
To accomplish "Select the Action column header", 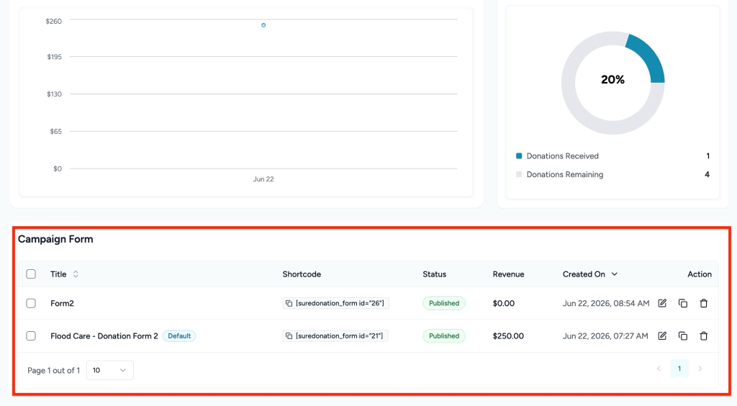I will click(700, 274).
